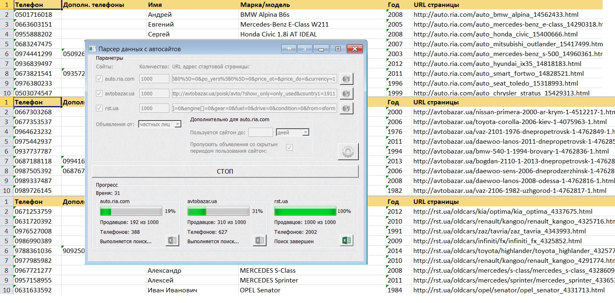Toggle the rst.ua site checkbox
Image resolution: width=615 pixels, height=303 pixels.
(99, 108)
